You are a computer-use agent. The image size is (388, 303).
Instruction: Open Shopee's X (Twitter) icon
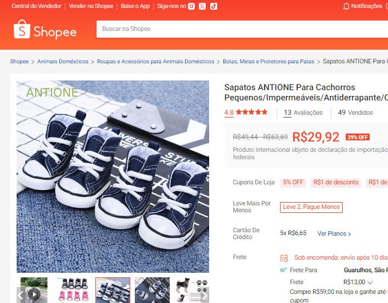[x=202, y=6]
